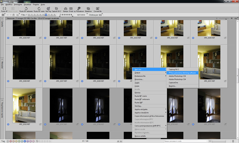239x143 pixels.
Task: Click the Ruota 90° orario rotate icon
Action: pyautogui.click(x=39, y=10)
